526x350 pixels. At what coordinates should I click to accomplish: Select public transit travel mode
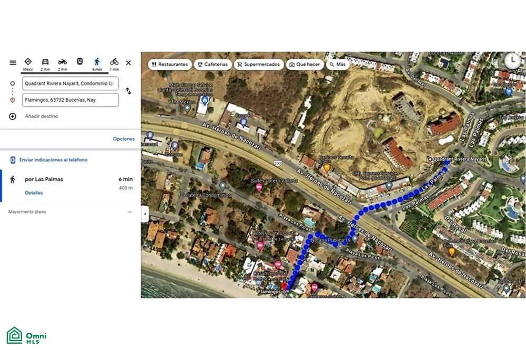(79, 61)
